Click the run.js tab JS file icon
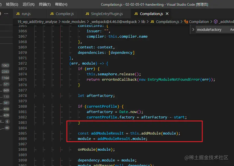This screenshot has height=166, width=234. click(x=18, y=14)
